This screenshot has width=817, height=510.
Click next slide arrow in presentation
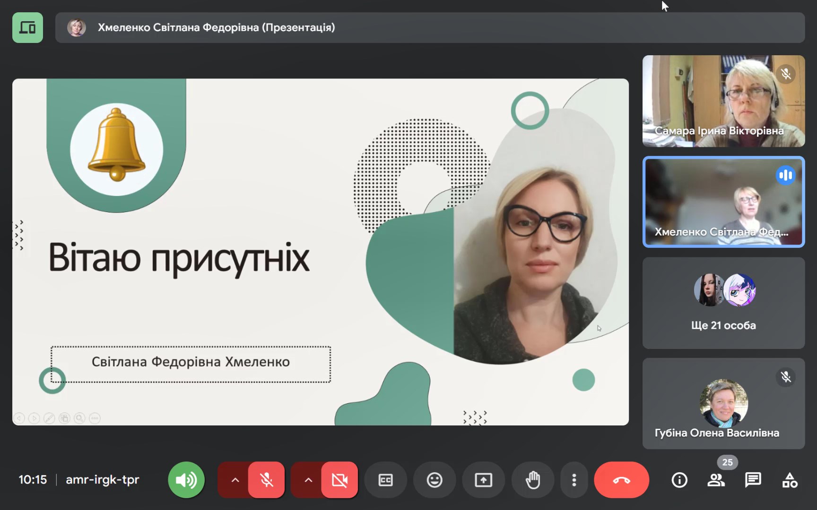[34, 418]
